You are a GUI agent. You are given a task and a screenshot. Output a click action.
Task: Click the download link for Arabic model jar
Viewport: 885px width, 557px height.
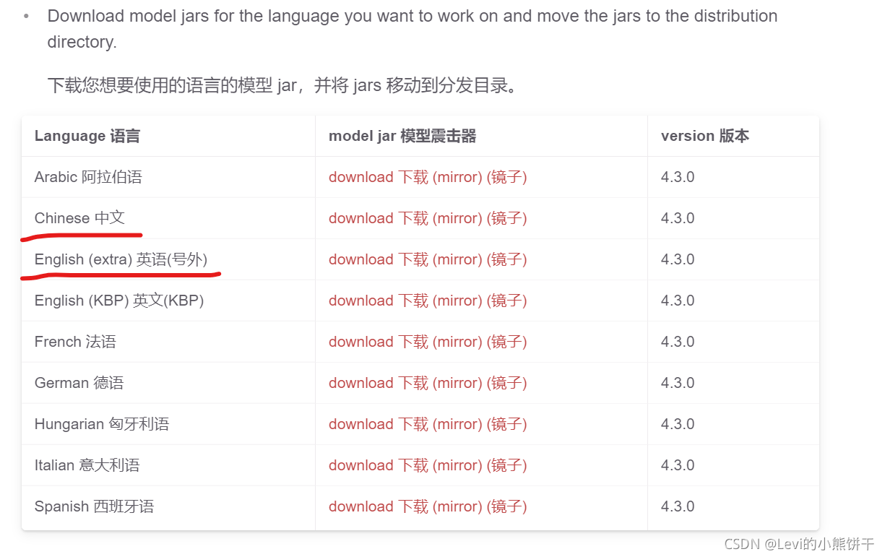(x=379, y=177)
